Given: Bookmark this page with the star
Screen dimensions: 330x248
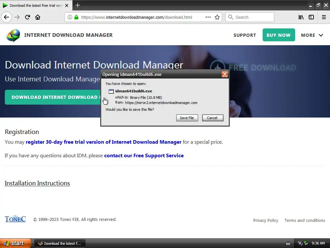Looking at the screenshot, I should click(x=217, y=17).
